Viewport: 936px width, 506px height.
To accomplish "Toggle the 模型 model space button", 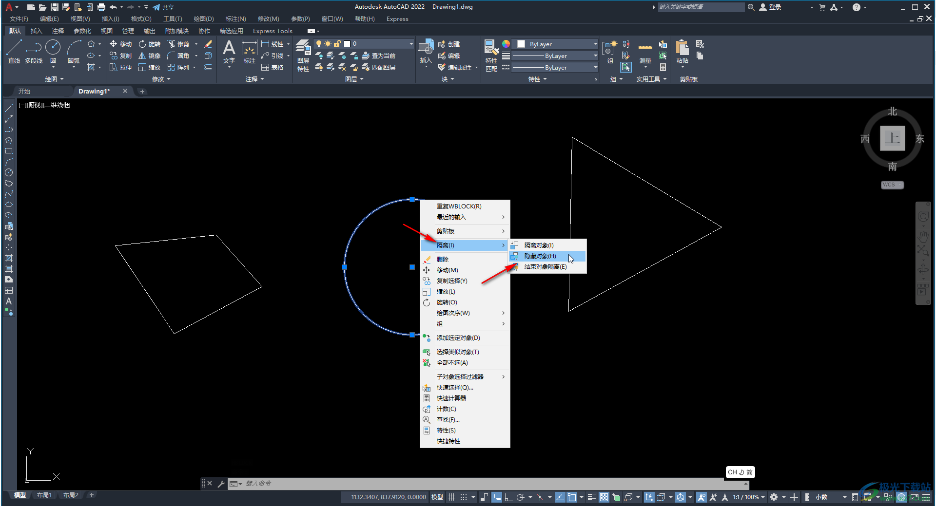I will pos(437,497).
